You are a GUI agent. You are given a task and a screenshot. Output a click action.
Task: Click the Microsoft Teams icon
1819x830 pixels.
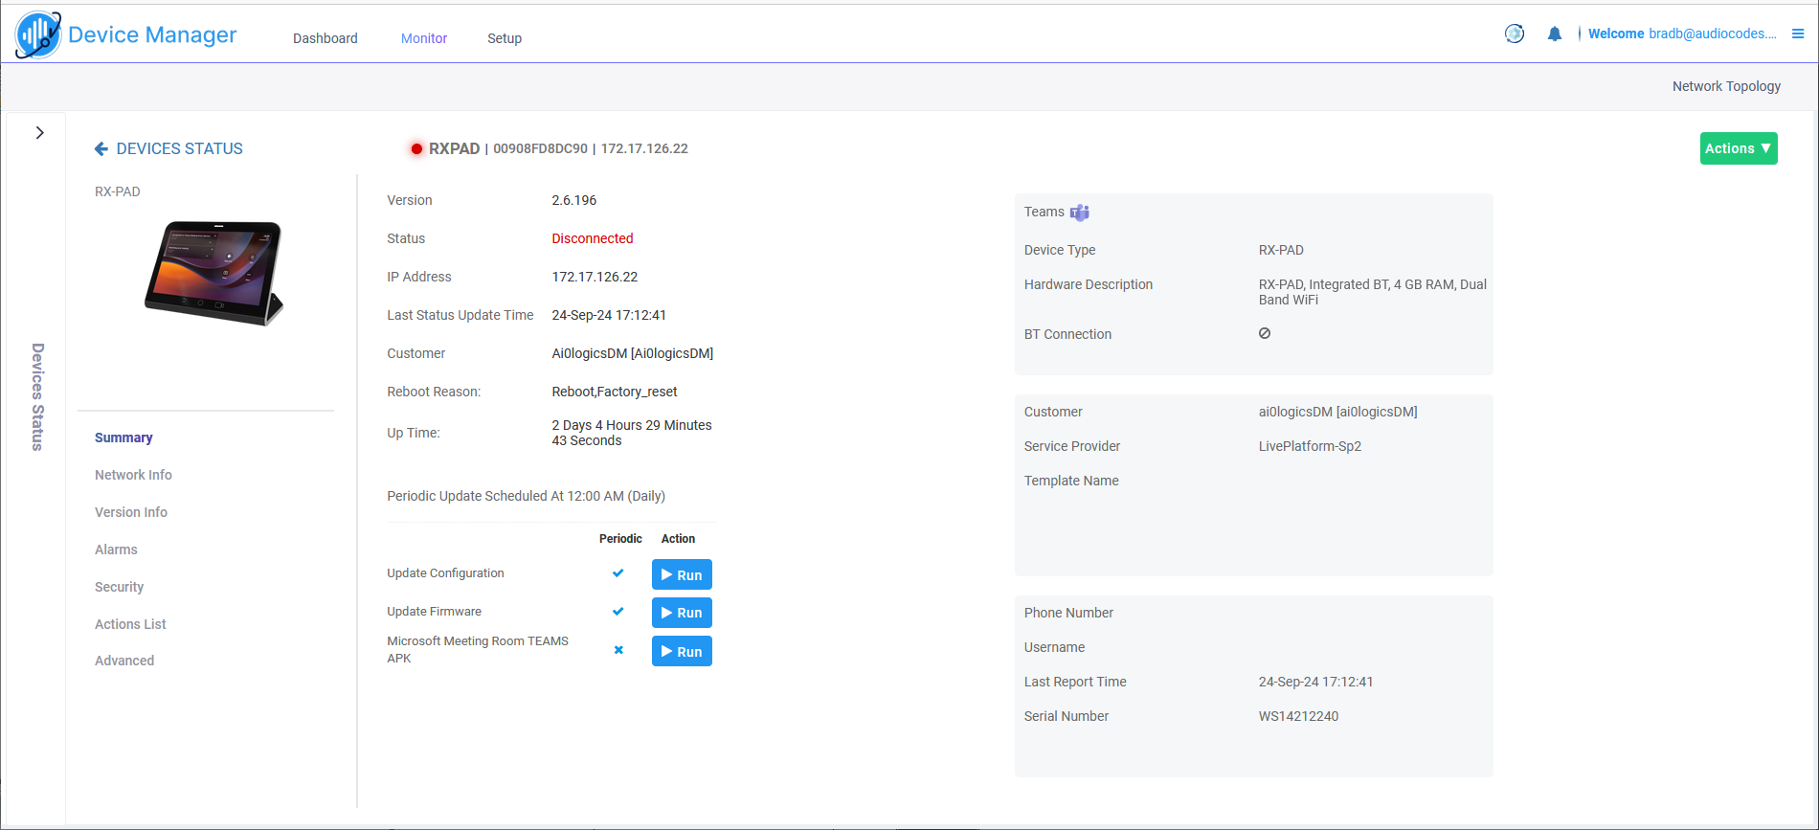click(1080, 213)
